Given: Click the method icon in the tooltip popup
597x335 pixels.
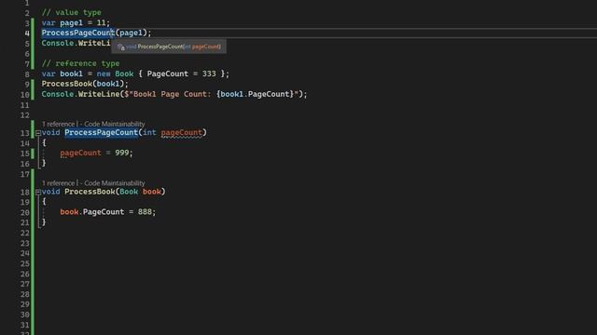Looking at the screenshot, I should (x=120, y=47).
